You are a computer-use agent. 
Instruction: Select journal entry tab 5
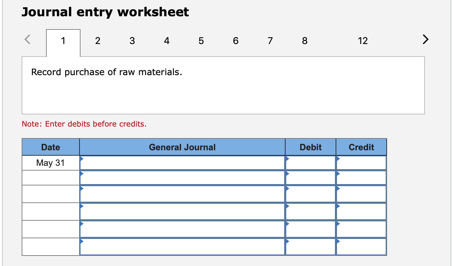[201, 41]
